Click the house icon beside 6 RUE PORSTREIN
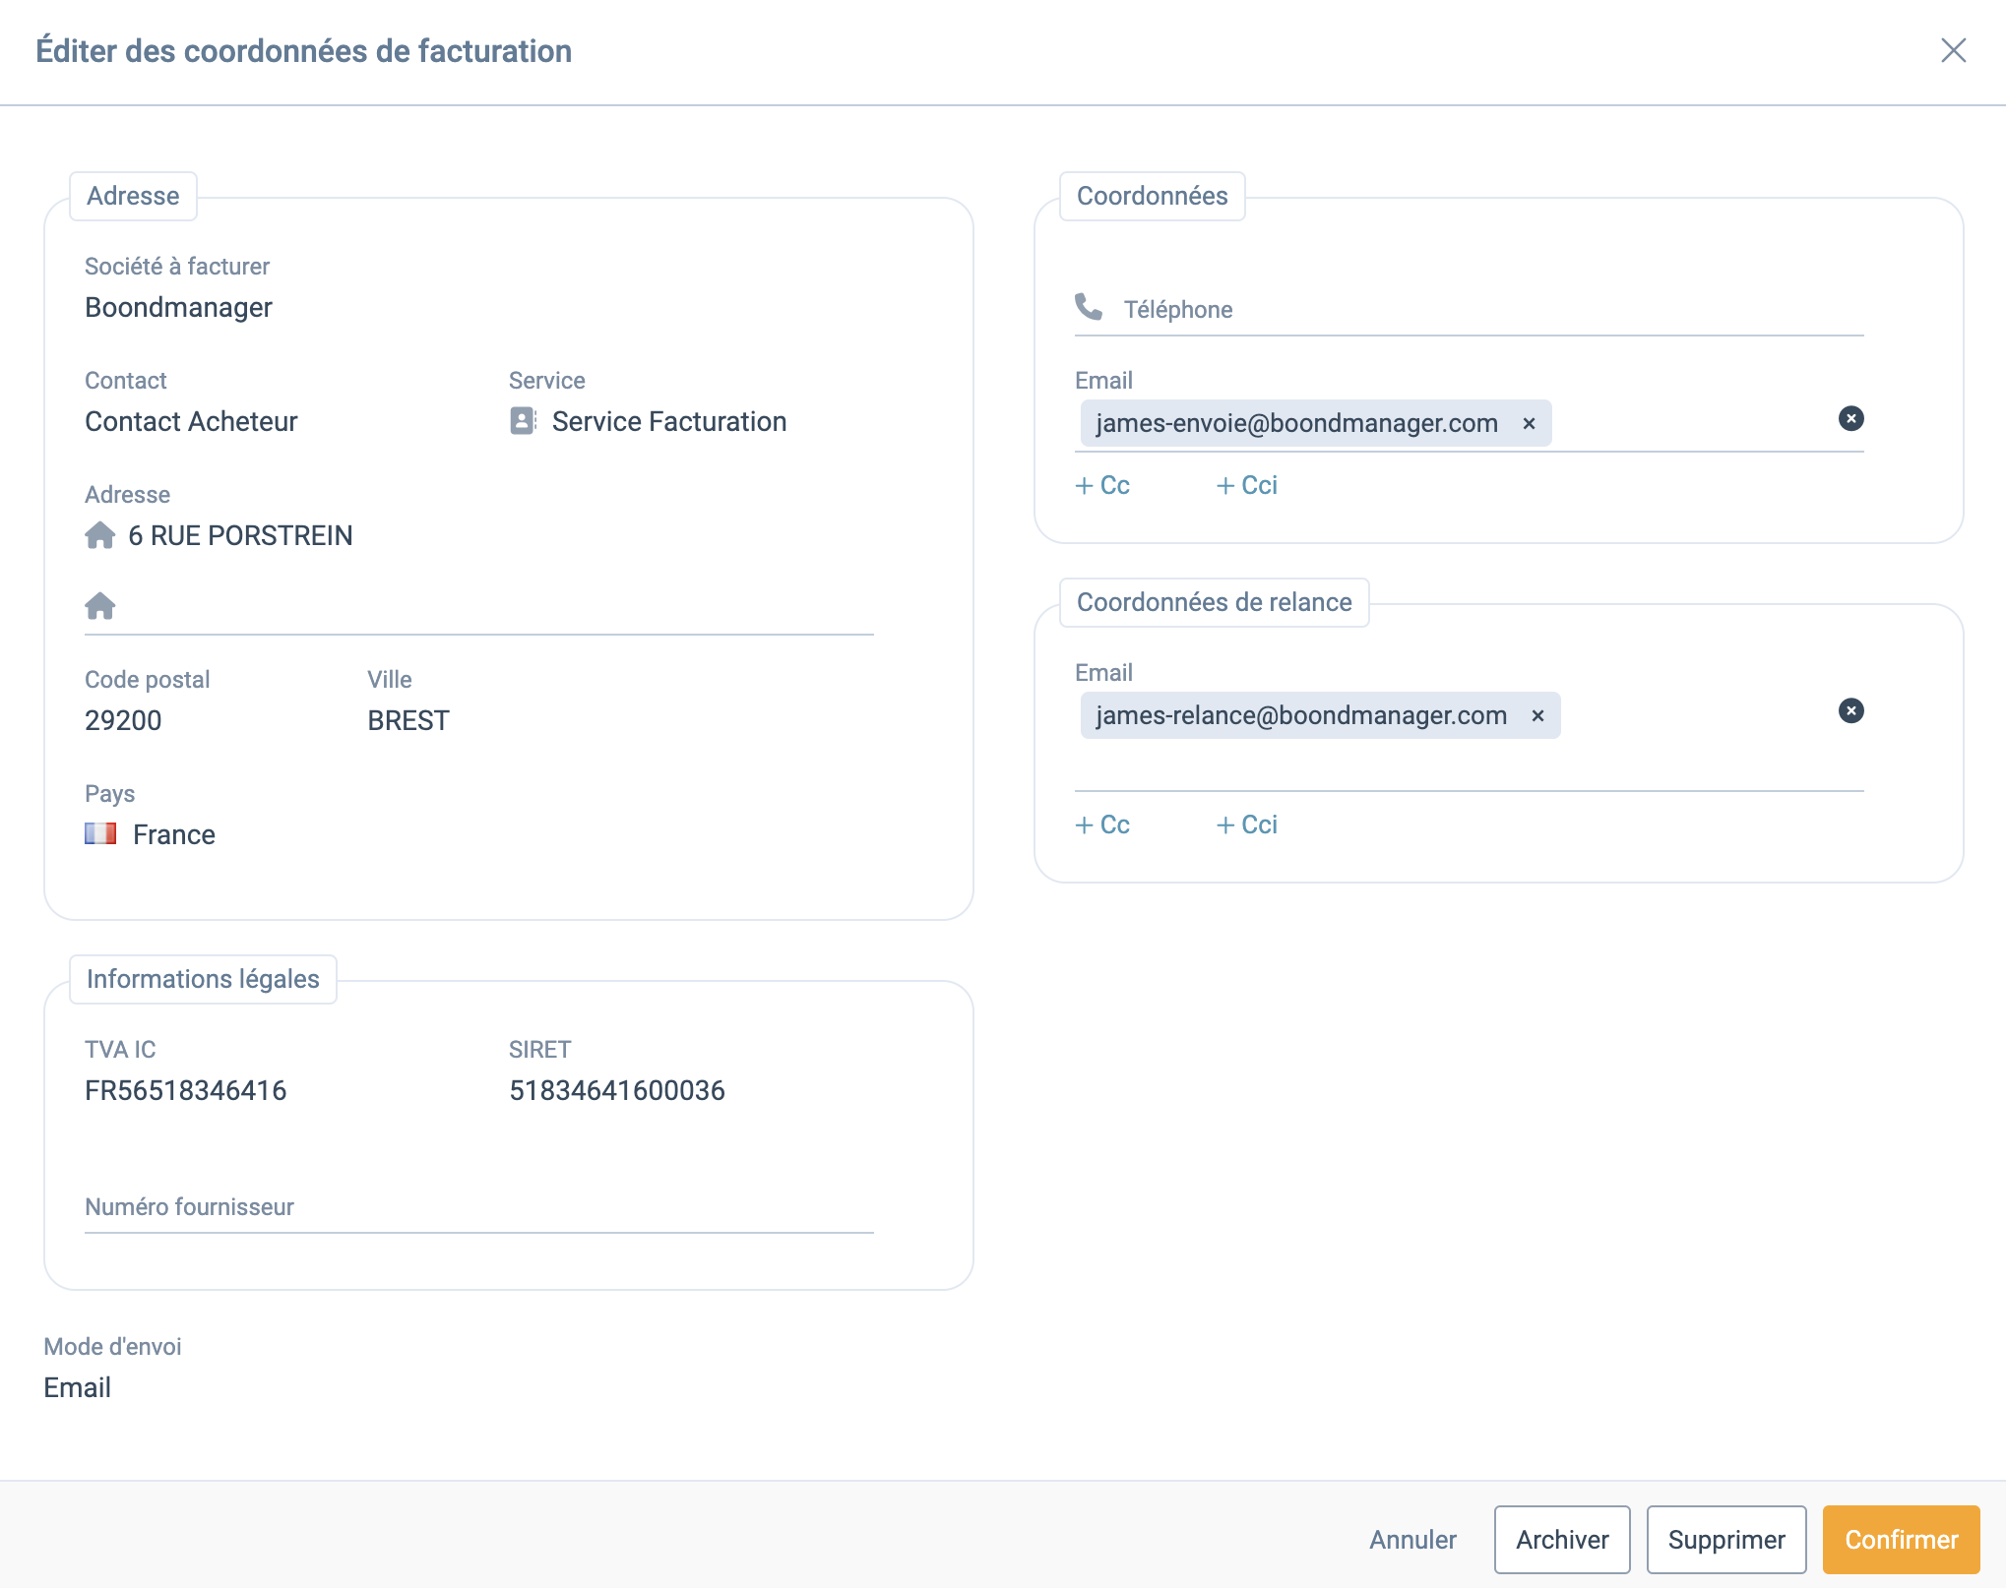Image resolution: width=2006 pixels, height=1588 pixels. (100, 535)
